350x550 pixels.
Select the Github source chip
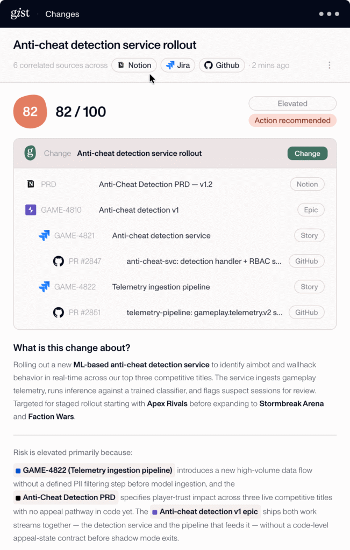coord(222,65)
